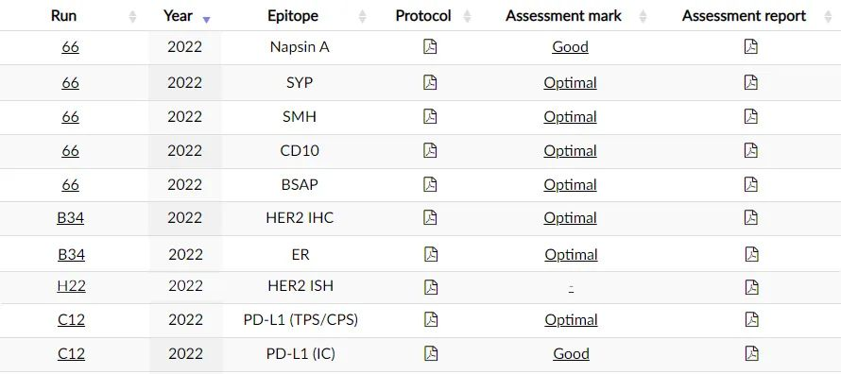Image resolution: width=841 pixels, height=374 pixels.
Task: Open BSAP assessment report PDF icon
Action: [x=751, y=184]
